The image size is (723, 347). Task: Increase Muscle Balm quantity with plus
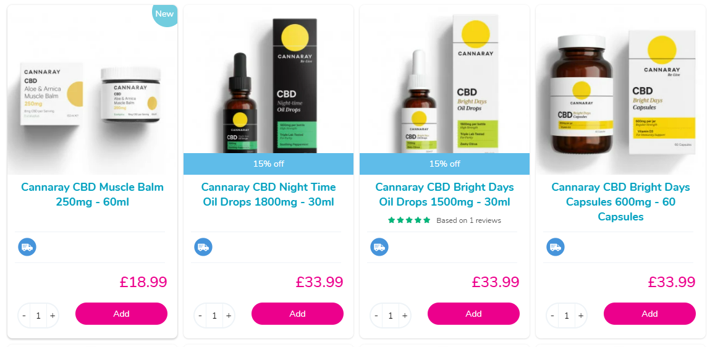tap(53, 316)
